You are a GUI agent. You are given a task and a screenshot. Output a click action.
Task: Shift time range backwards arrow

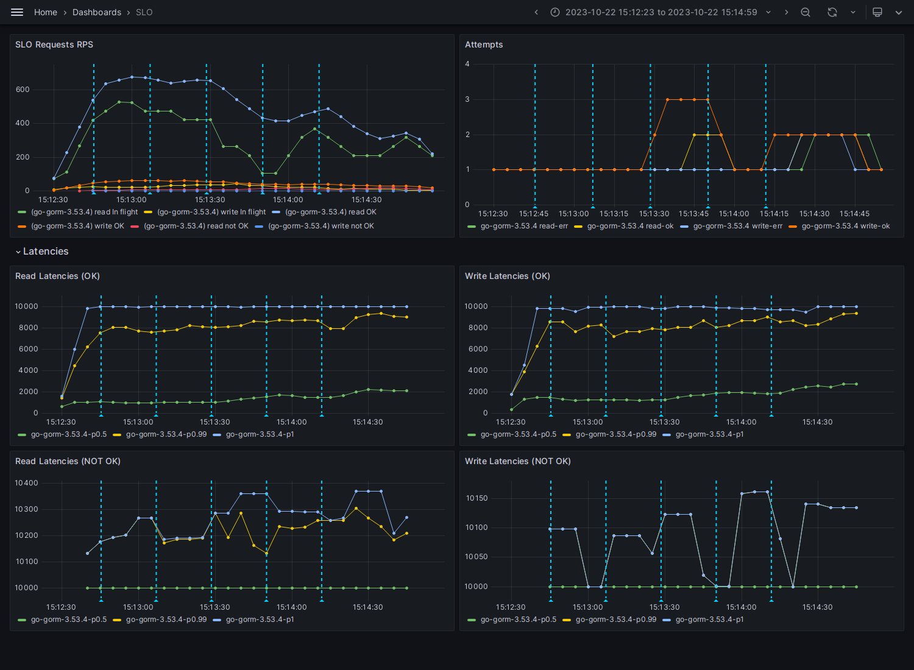[536, 12]
